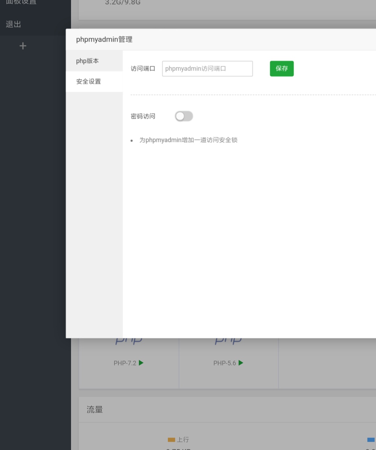This screenshot has width=376, height=450.
Task: Click the orange 上行 legend swatch
Action: [x=171, y=440]
